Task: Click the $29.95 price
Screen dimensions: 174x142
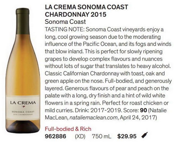Action: 127,136
